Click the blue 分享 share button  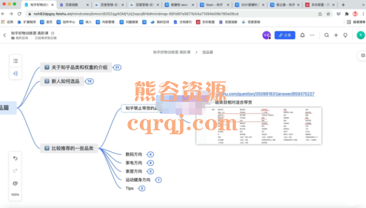(285, 35)
